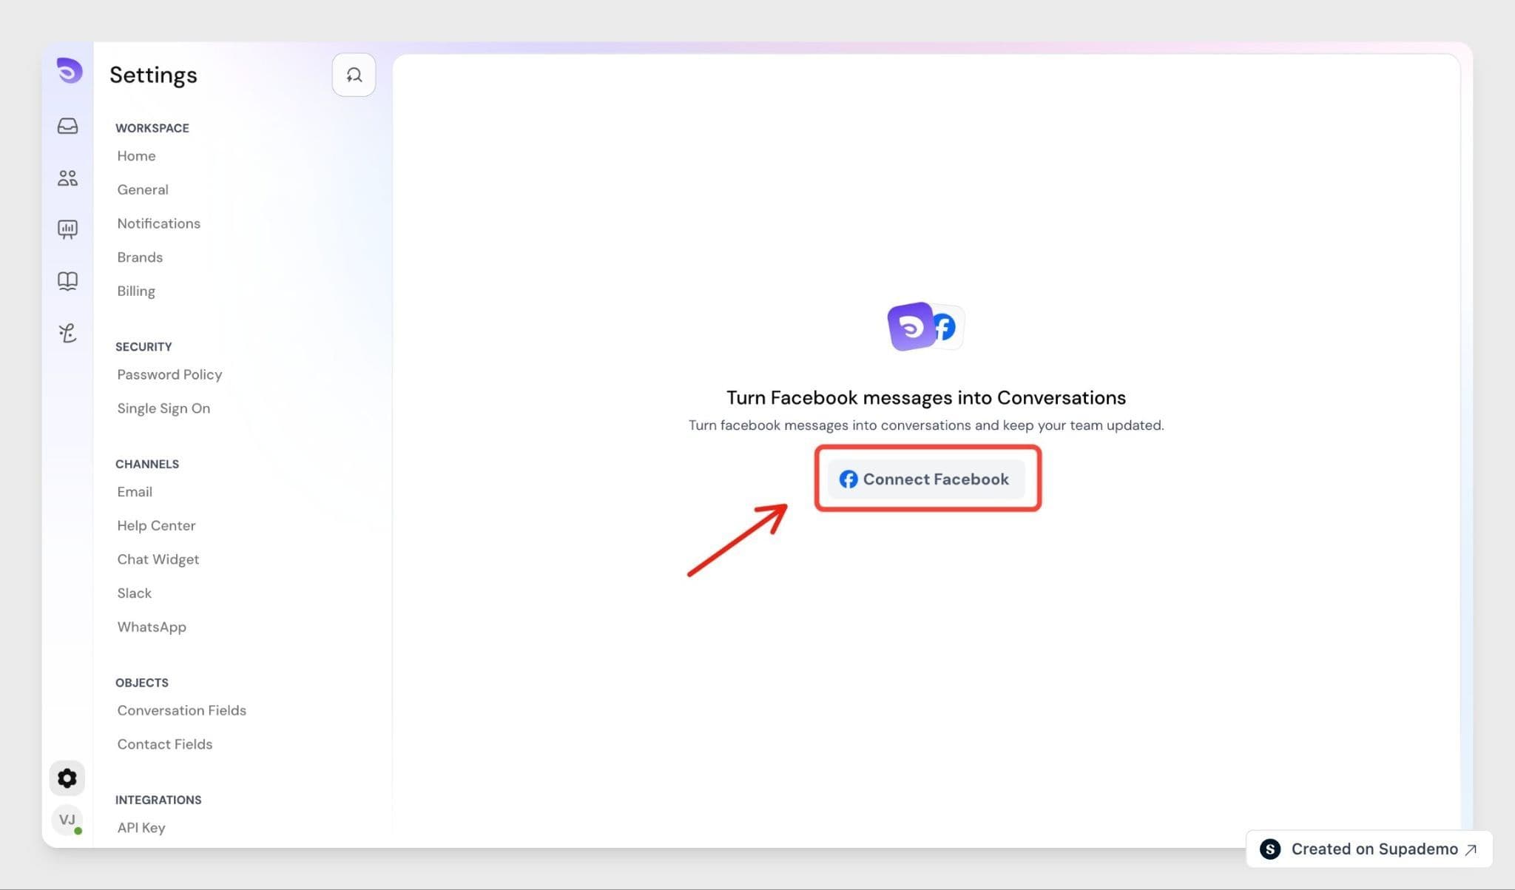
Task: Open the Knowledge base book icon
Action: pyautogui.click(x=67, y=281)
